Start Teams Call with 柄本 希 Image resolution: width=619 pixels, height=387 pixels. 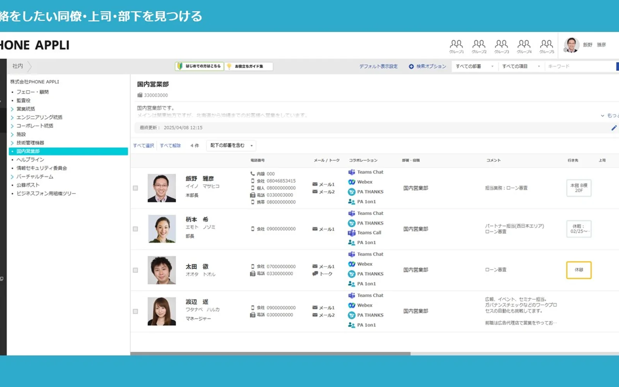364,233
